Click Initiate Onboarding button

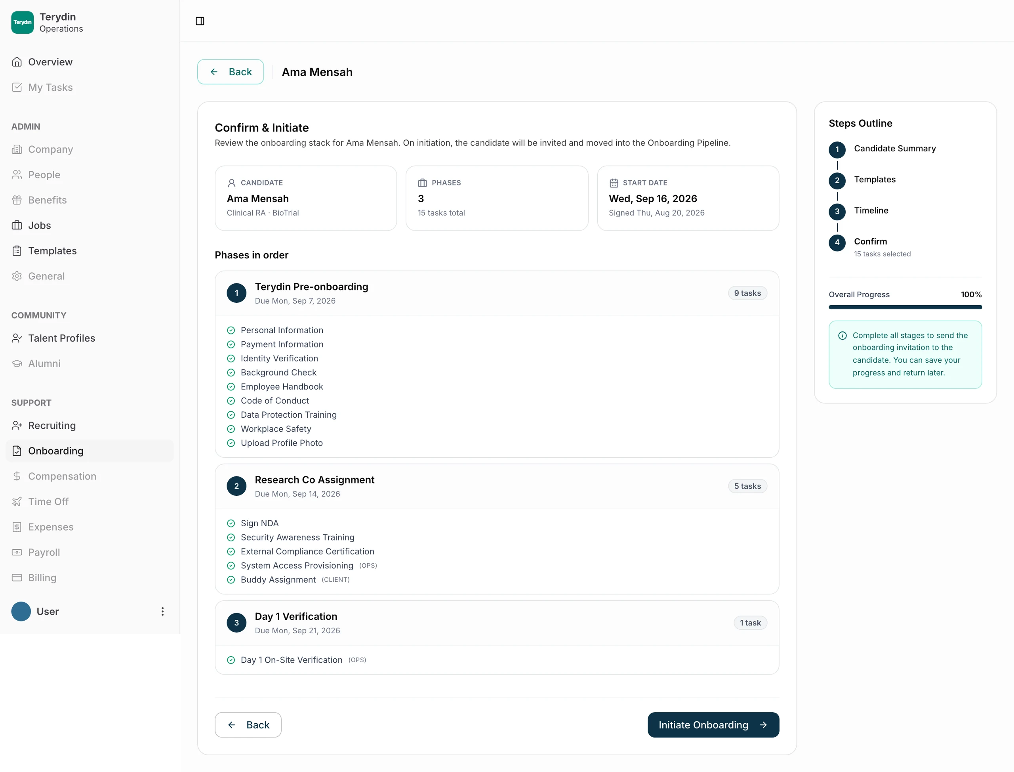713,725
